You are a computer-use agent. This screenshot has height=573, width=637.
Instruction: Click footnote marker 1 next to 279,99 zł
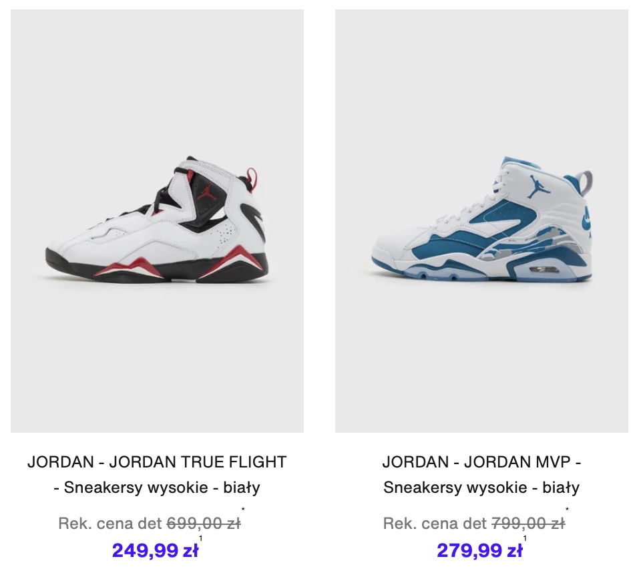point(525,538)
